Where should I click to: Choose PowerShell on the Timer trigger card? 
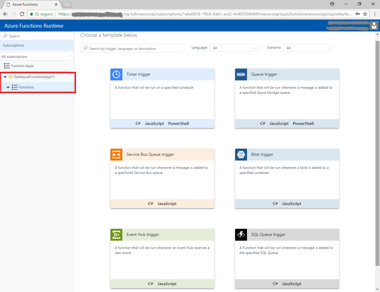coord(179,123)
